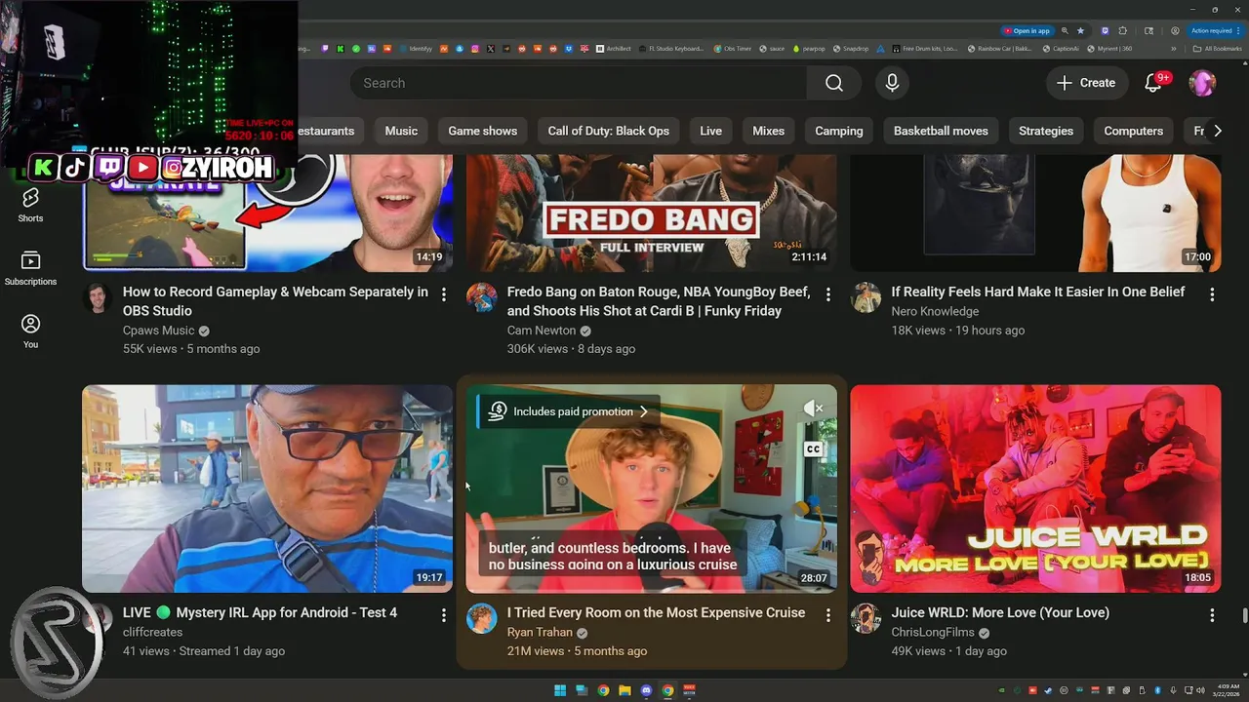Open ChrisLongFilms channel avatar
The image size is (1249, 702).
tap(866, 618)
